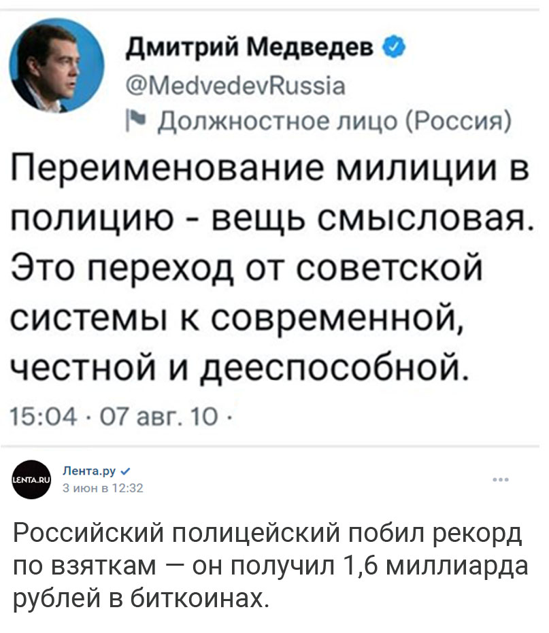The width and height of the screenshot is (549, 633).
Task: Click the name Дмитрий Медведев
Action: pos(250,48)
